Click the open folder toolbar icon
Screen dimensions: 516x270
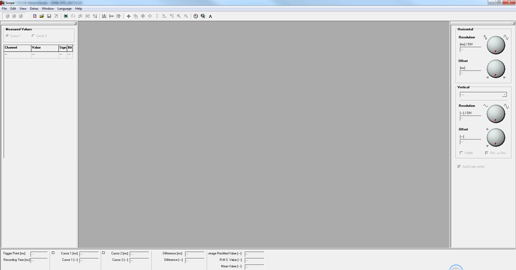tap(42, 16)
